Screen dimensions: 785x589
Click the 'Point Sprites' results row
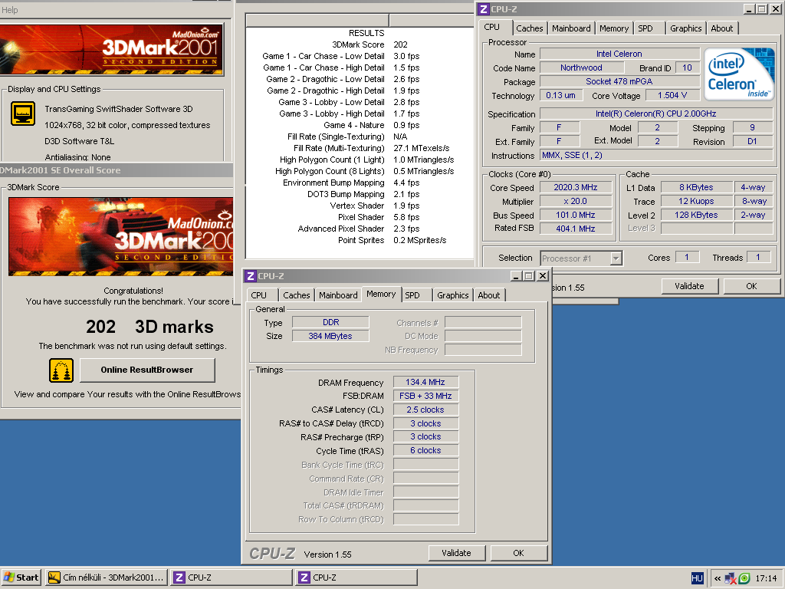(x=360, y=240)
